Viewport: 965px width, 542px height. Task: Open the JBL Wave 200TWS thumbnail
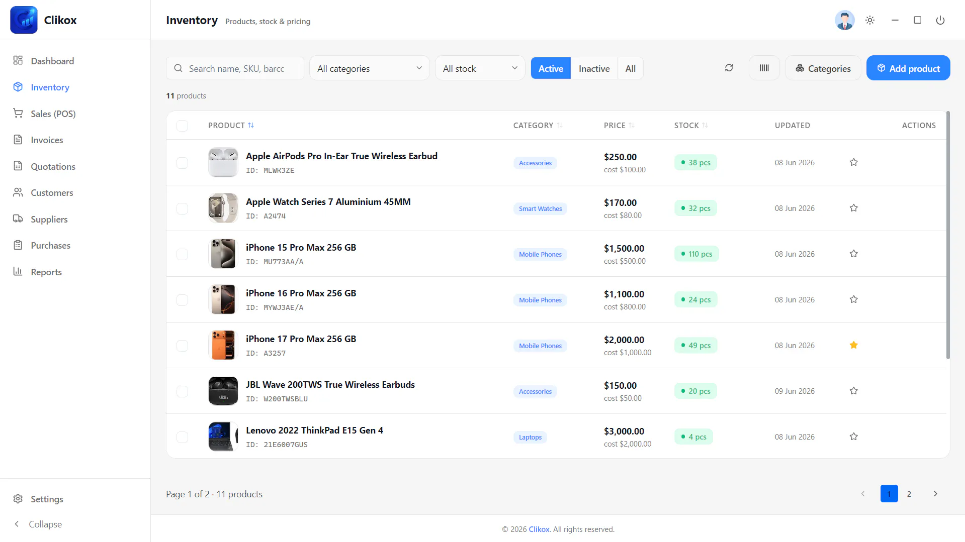223,391
